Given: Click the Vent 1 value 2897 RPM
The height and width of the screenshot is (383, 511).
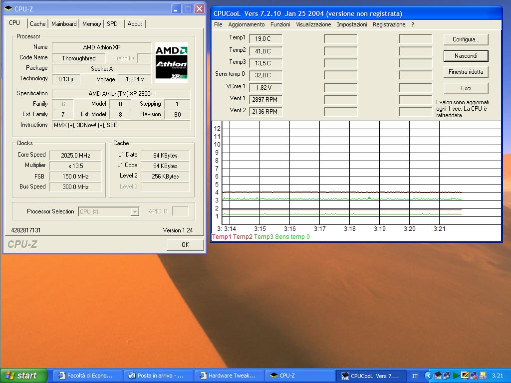Looking at the screenshot, I should coord(266,99).
